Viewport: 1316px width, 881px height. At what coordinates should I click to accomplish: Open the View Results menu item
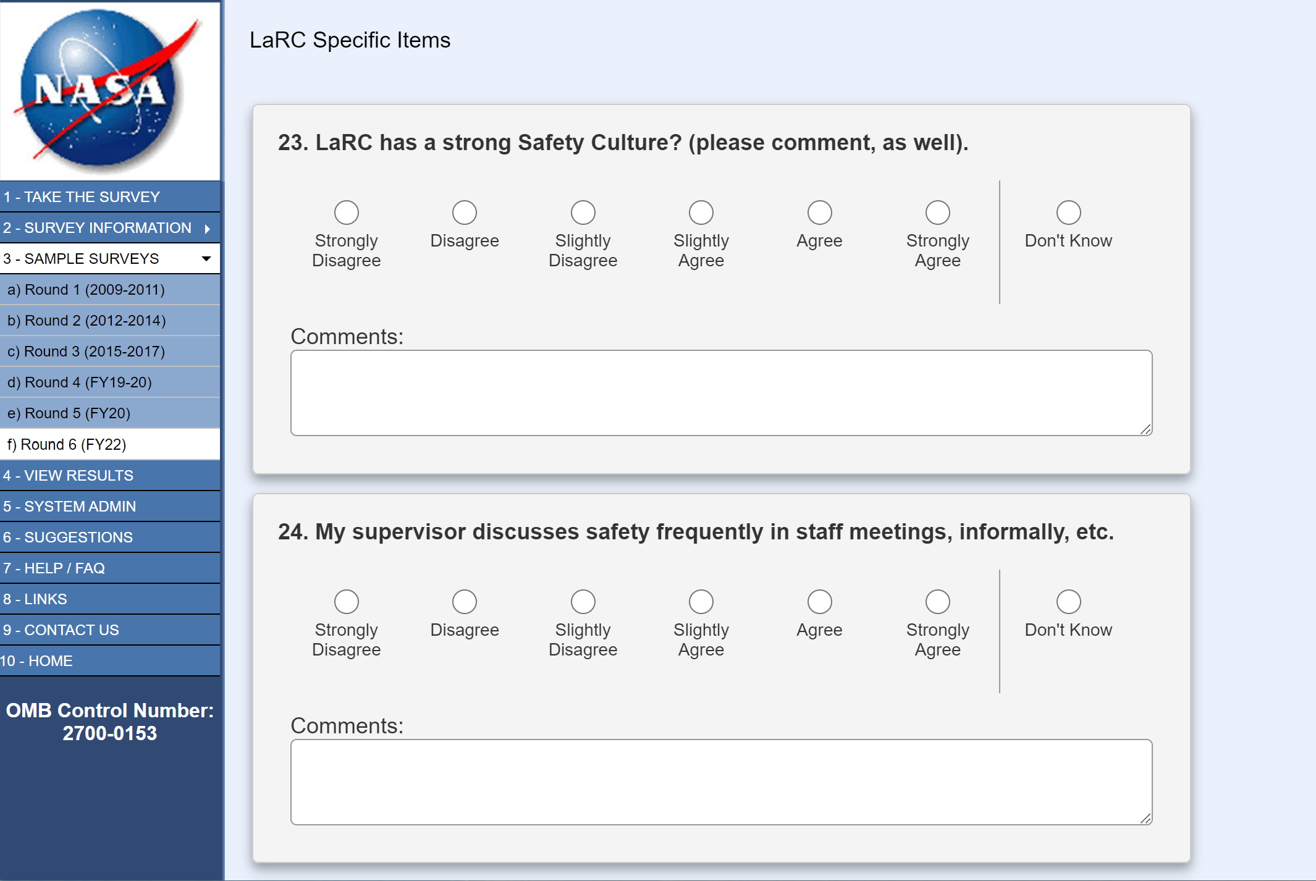[x=68, y=476]
